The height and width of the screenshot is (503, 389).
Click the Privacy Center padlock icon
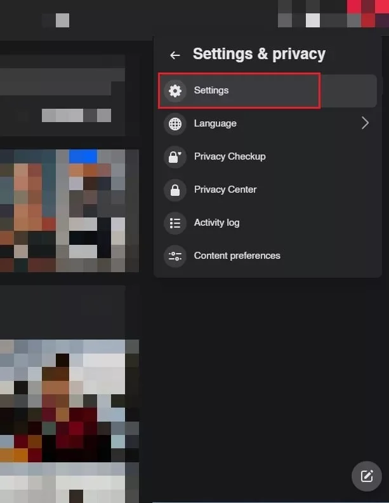[x=175, y=189]
